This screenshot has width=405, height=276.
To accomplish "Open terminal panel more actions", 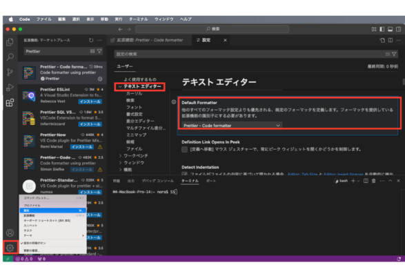I will point(382,181).
